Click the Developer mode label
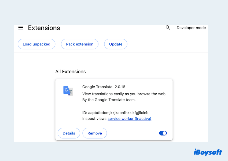Screen dimensions: 228x161 (x=191, y=28)
